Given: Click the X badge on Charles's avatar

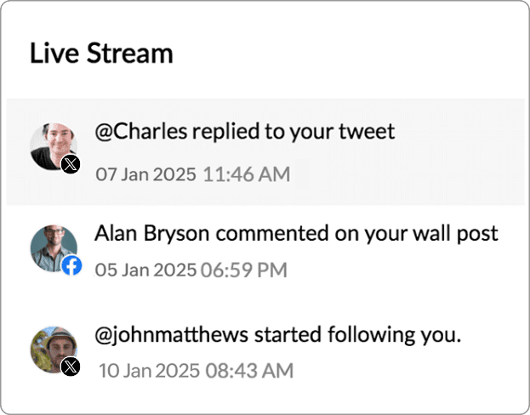Looking at the screenshot, I should (71, 165).
